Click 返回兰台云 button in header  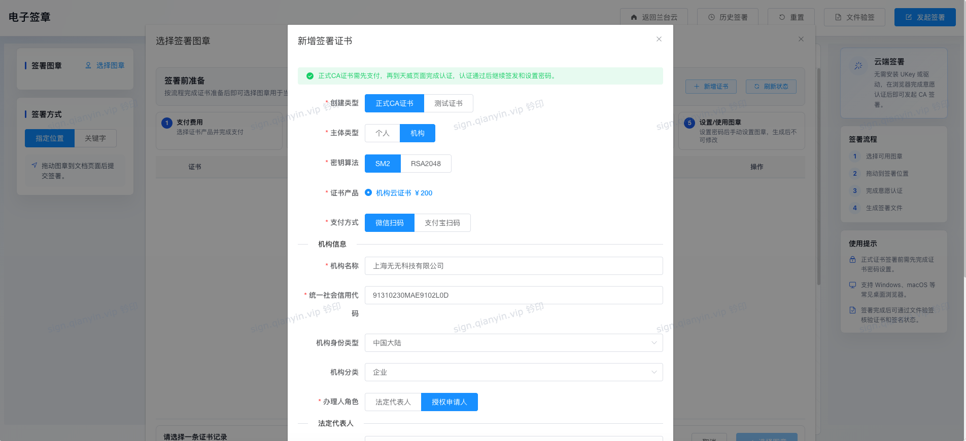[654, 17]
